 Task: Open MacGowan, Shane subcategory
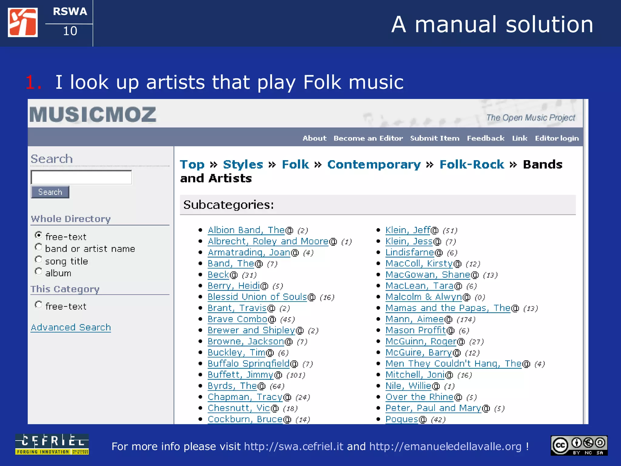[428, 275]
